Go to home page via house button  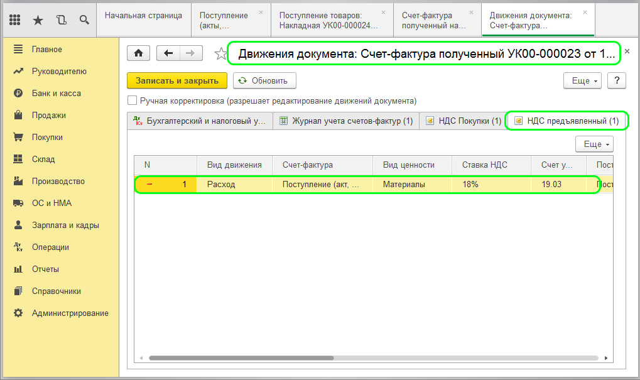click(x=138, y=54)
